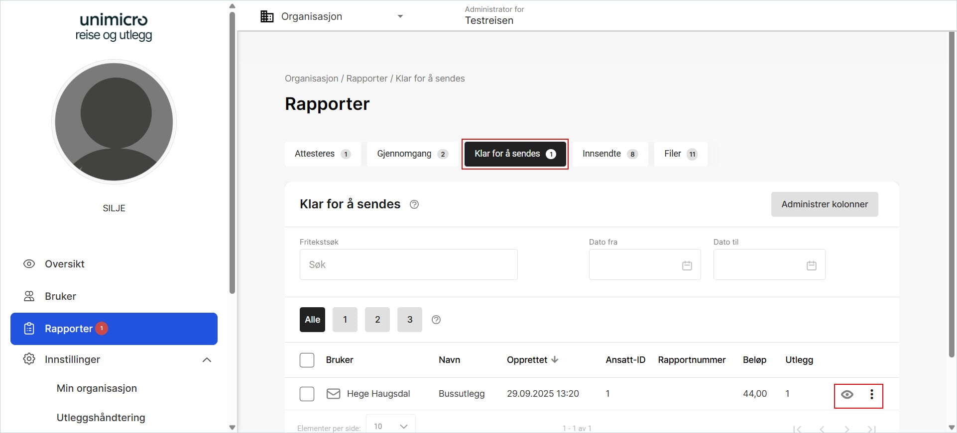Click the user profile avatar picture
Image resolution: width=957 pixels, height=433 pixels.
114,122
